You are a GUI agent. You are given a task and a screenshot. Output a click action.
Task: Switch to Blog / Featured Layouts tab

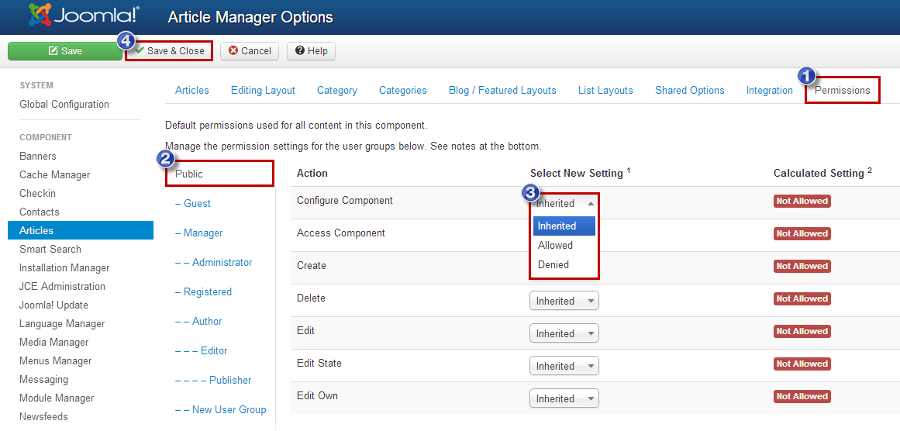click(x=502, y=90)
